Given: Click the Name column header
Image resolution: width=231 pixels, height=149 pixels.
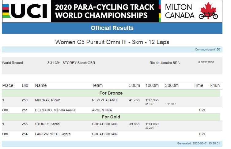Looking at the screenshot, I should (x=41, y=85).
